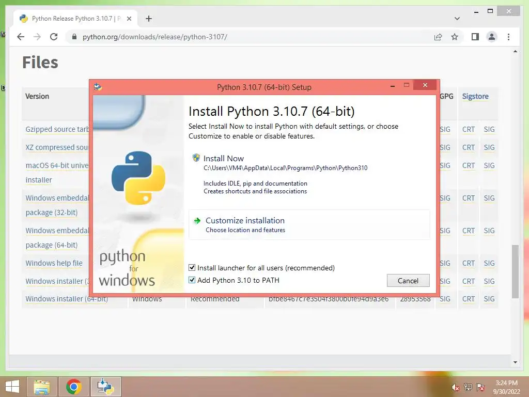Screen dimensions: 529x397
Task: Uncheck Add Python 3.10 to PATH
Action: [192, 280]
